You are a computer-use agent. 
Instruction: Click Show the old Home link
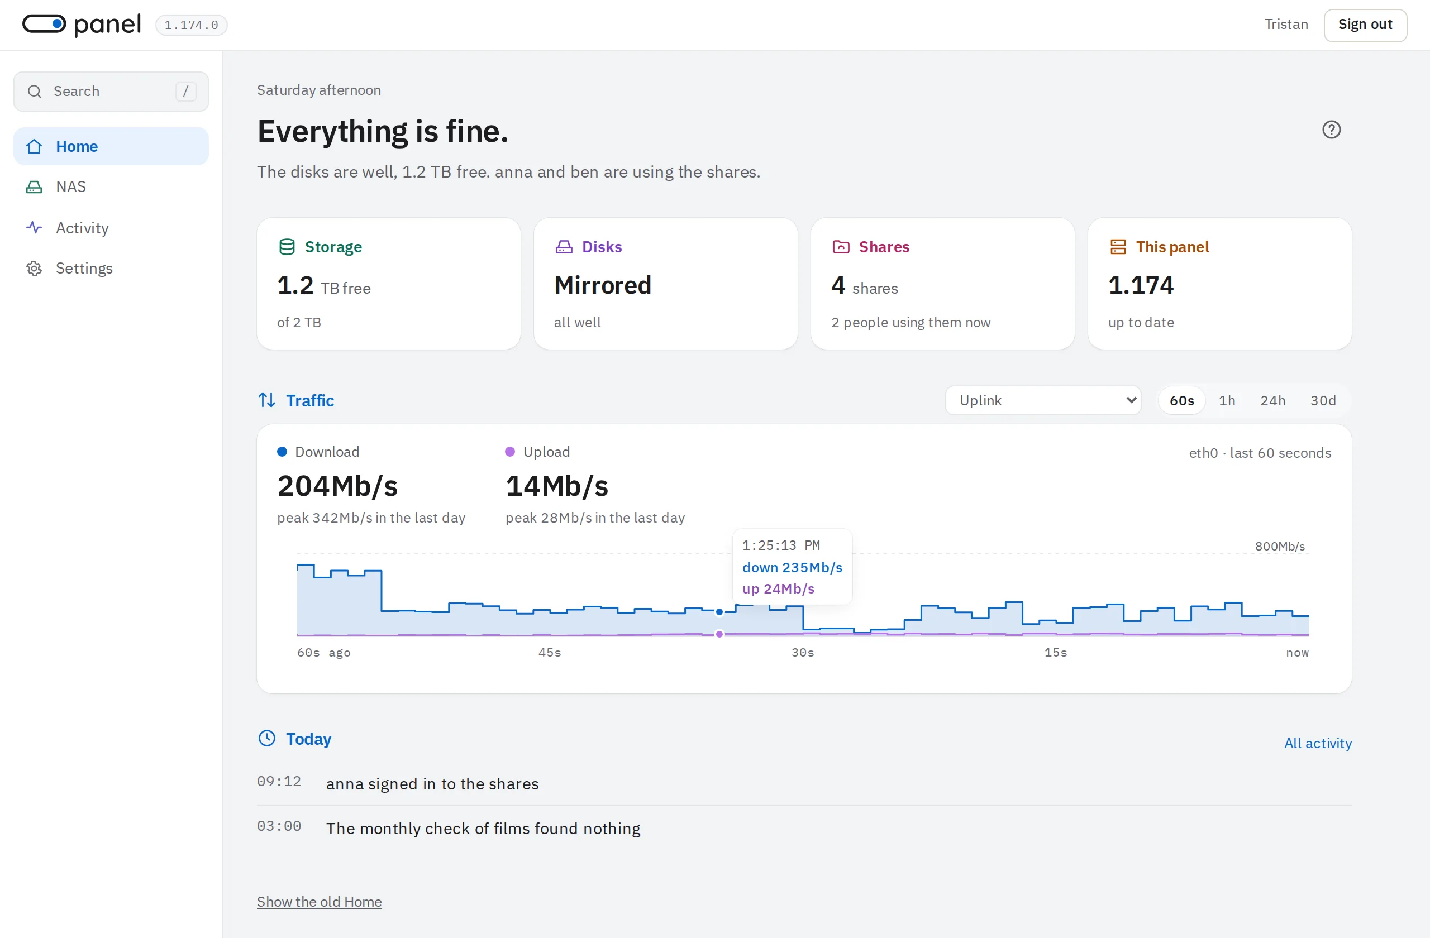(320, 901)
